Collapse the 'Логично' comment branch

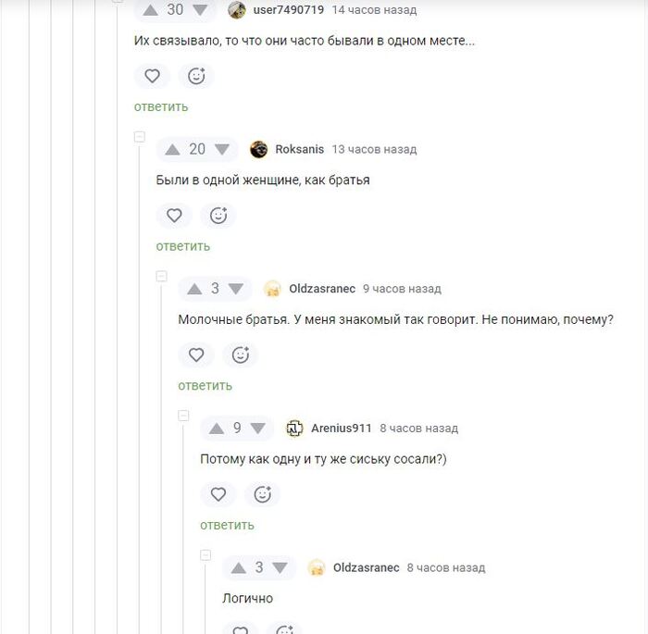[x=206, y=554]
